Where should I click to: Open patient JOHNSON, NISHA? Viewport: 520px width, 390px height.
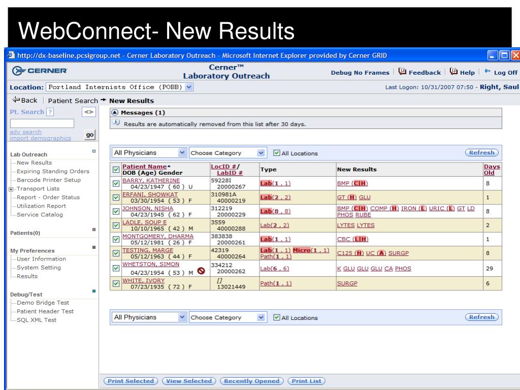pos(148,208)
